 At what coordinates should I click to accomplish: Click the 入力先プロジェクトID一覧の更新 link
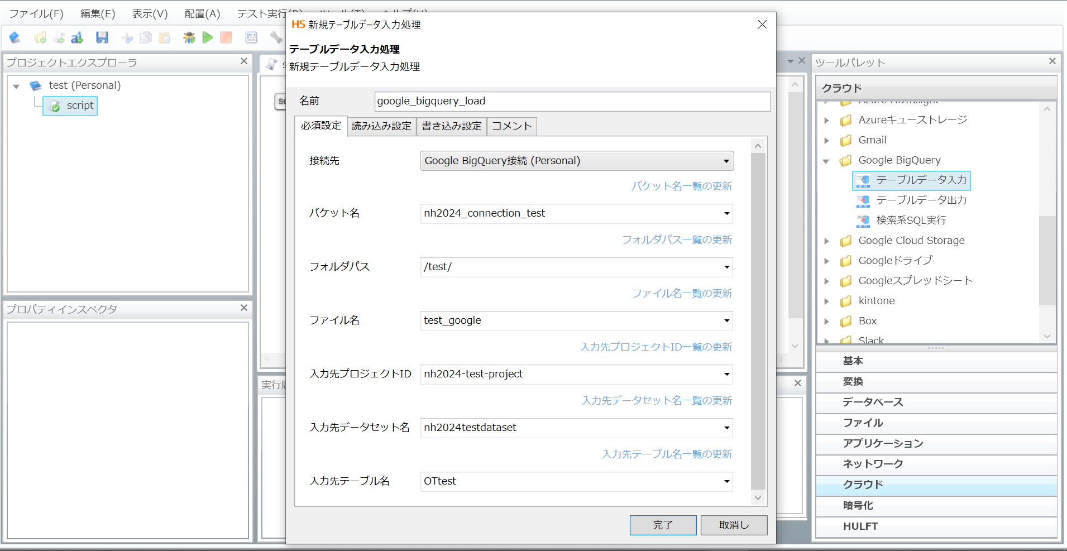click(x=656, y=347)
